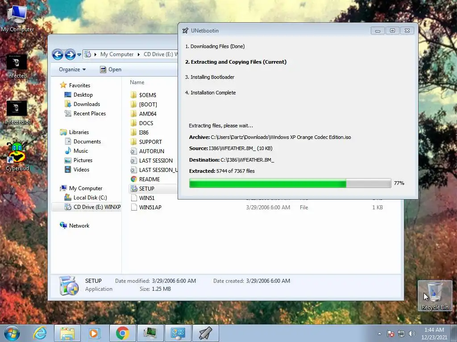Viewport: 457px width, 342px height.
Task: Open Videos library
Action: pos(77,170)
